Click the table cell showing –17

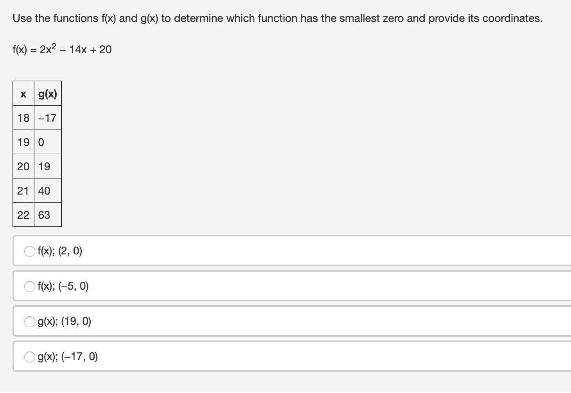(x=48, y=118)
